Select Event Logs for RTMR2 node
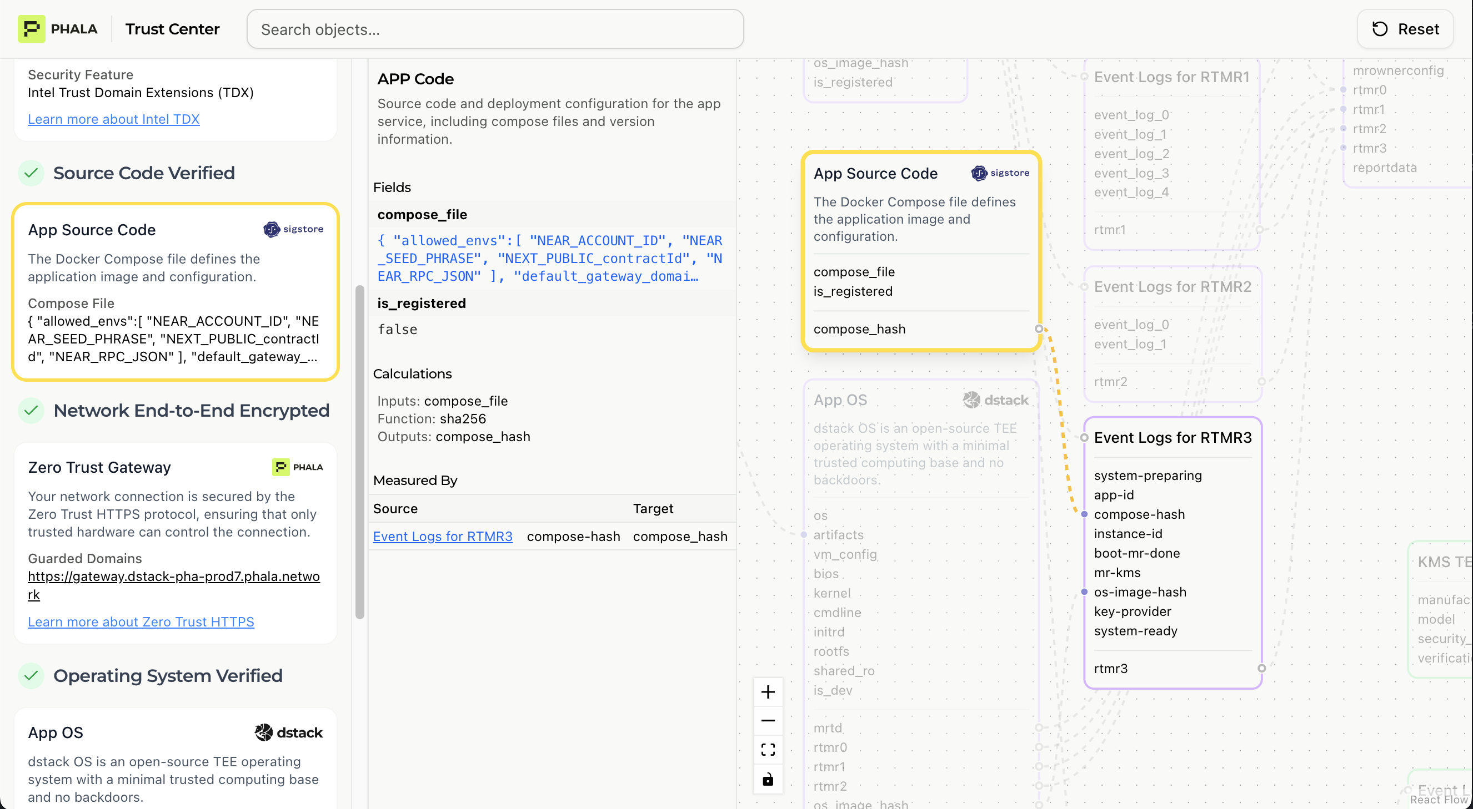The height and width of the screenshot is (809, 1473). tap(1171, 287)
